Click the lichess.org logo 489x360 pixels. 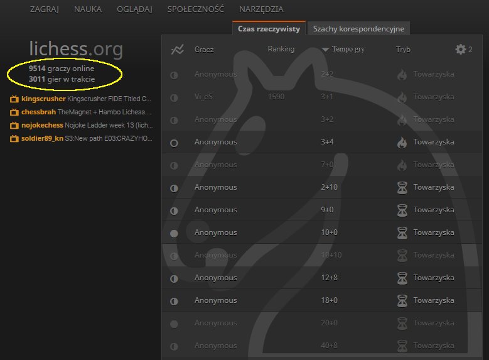(76, 48)
